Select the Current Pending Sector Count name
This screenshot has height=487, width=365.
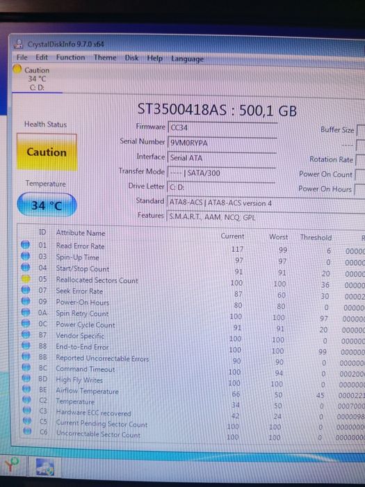[102, 424]
